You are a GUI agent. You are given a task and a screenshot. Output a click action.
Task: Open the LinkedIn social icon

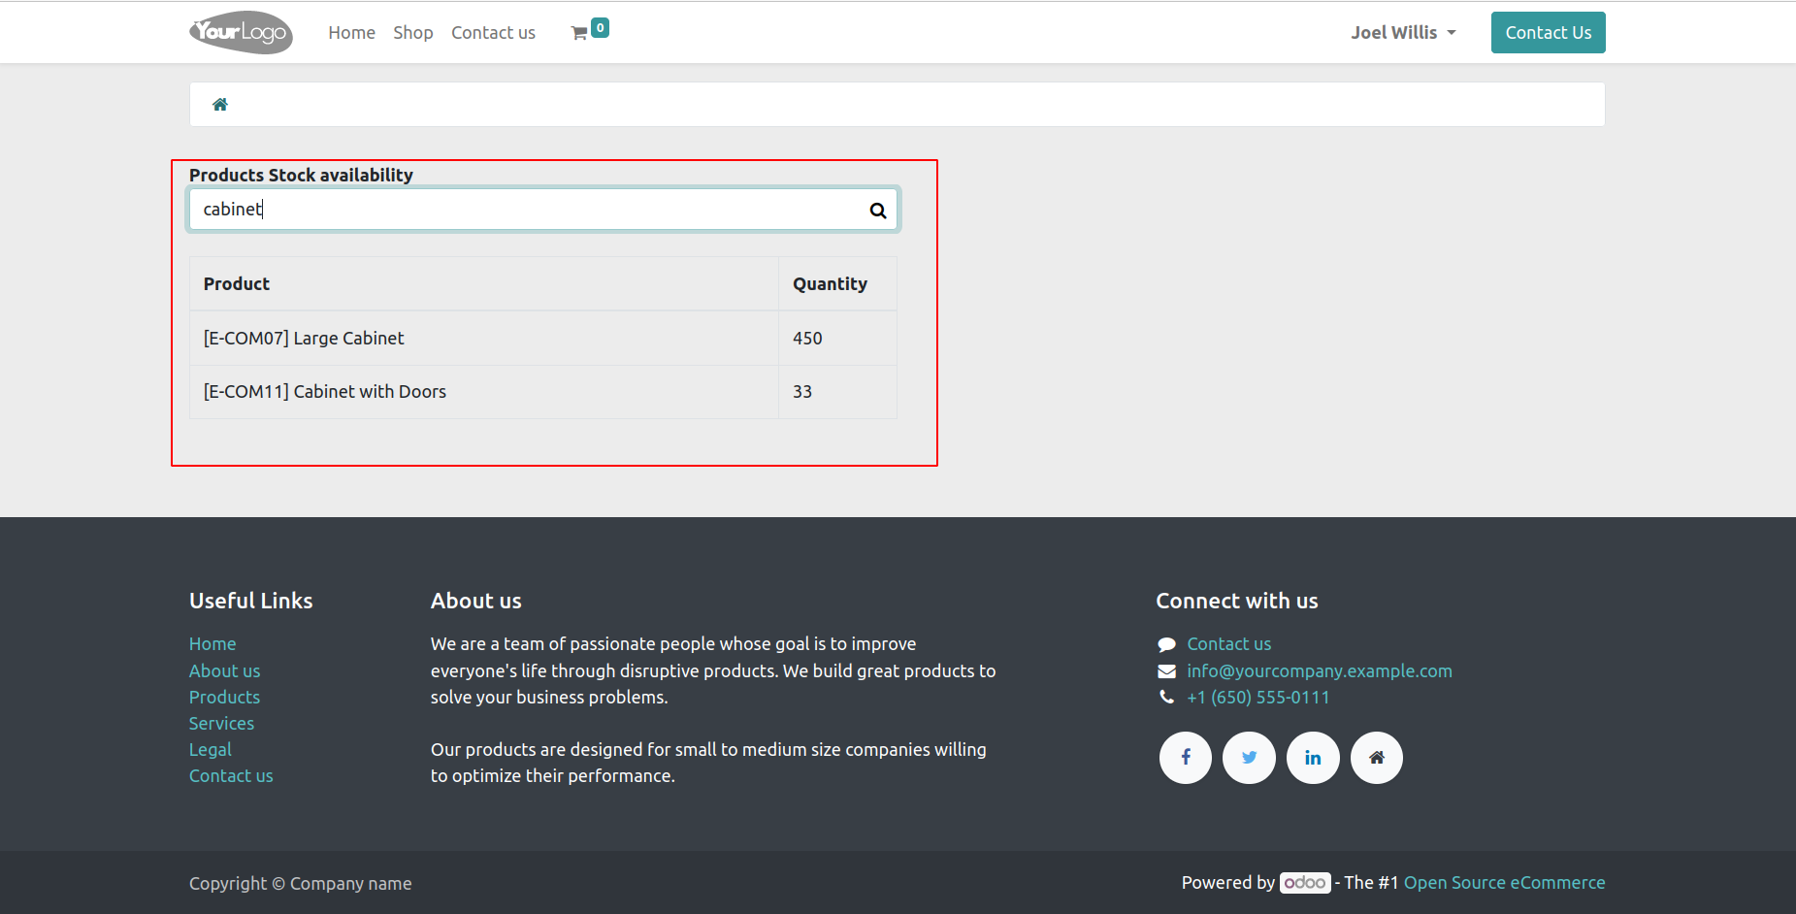click(1313, 758)
